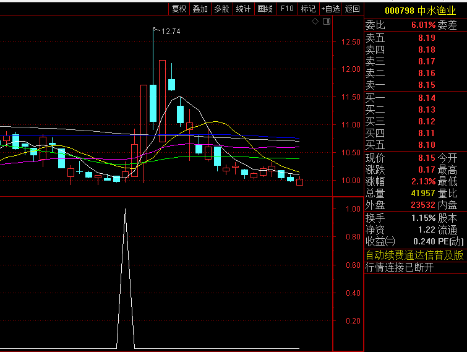Click the 返回 back button

[353, 9]
